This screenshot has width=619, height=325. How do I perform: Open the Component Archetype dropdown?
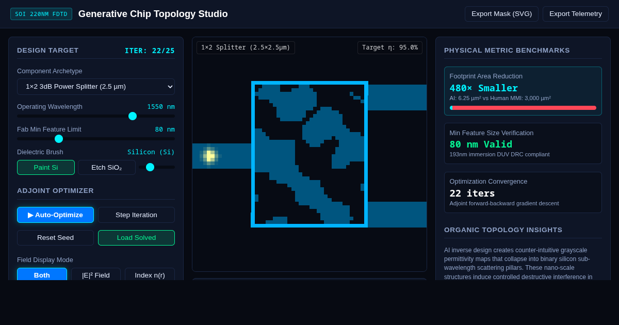coord(96,87)
